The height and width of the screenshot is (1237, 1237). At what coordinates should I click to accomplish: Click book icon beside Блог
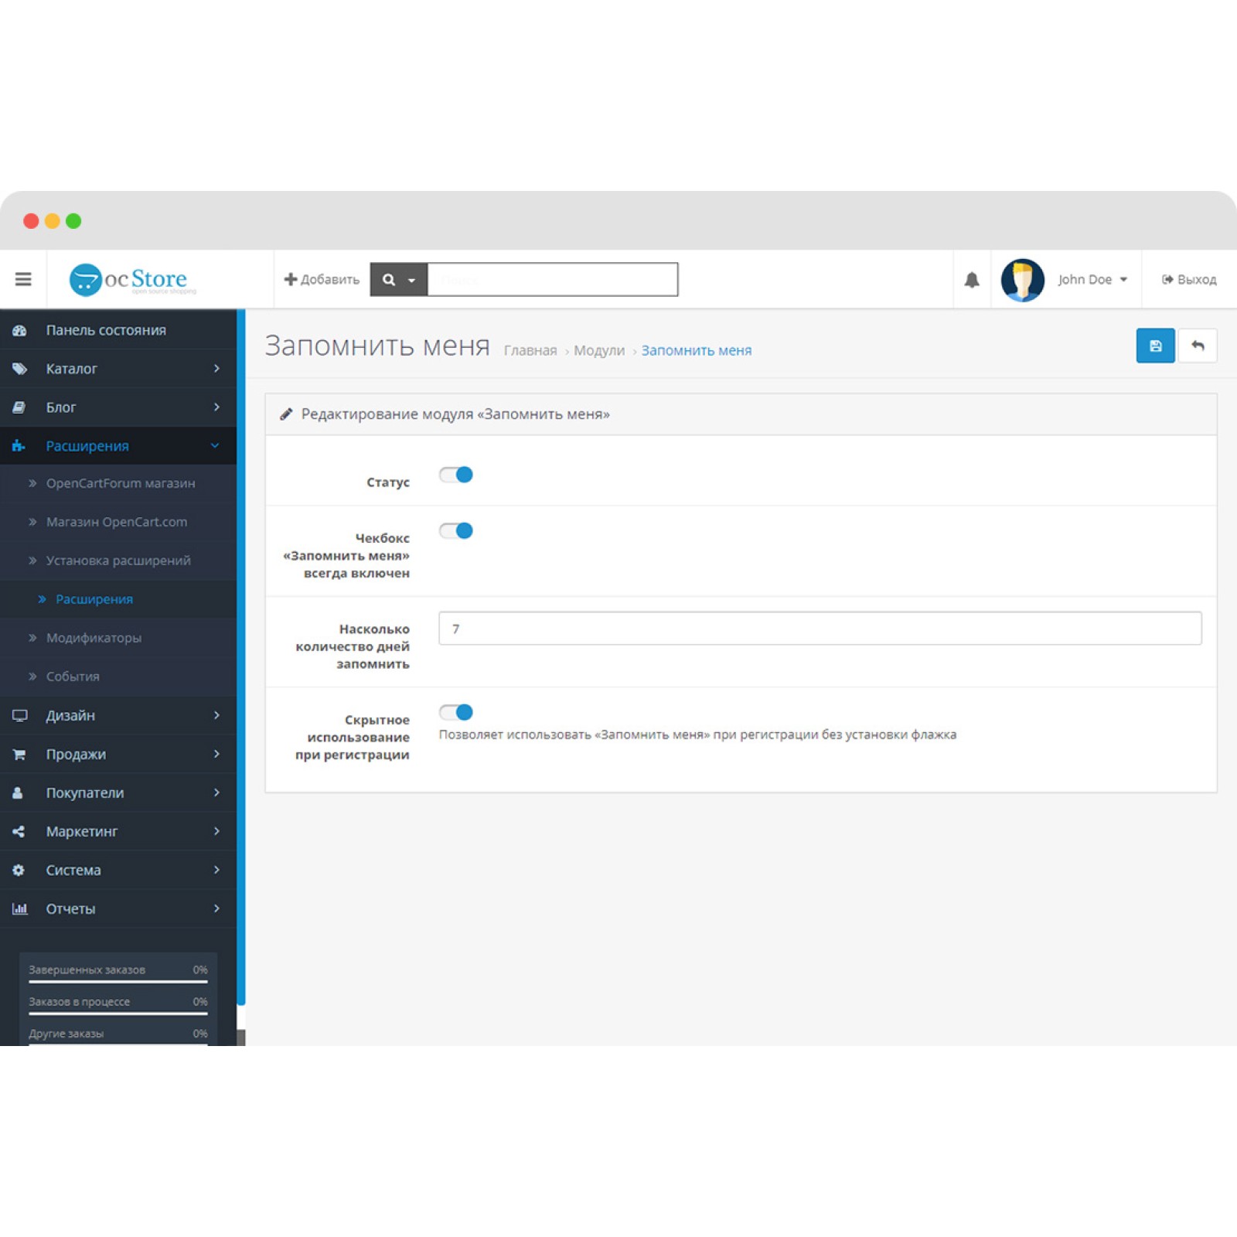coord(19,407)
